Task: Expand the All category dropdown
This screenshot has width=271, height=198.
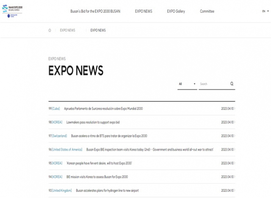Action: [187, 84]
